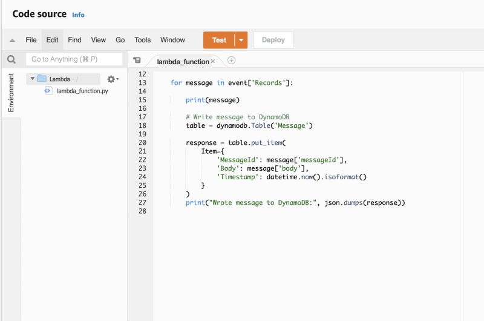The image size is (484, 321).
Task: Click line number 27 in gutter
Action: pyautogui.click(x=142, y=203)
